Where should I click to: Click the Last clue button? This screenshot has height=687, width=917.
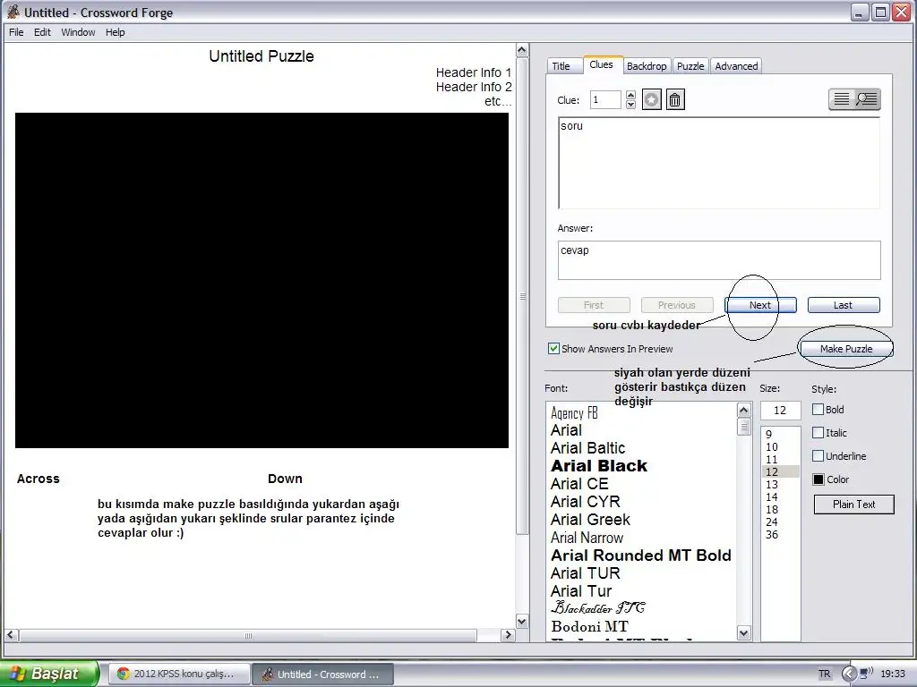(x=844, y=305)
